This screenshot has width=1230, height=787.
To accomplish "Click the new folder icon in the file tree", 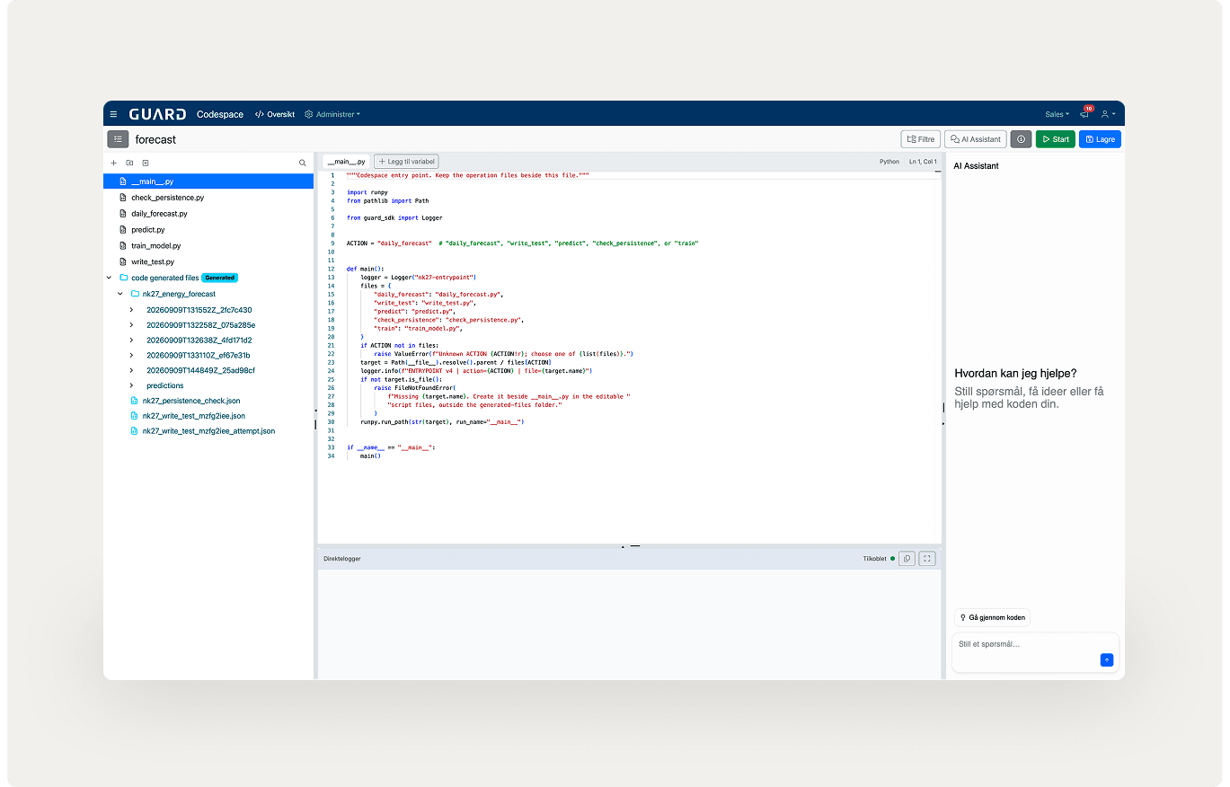I will click(x=129, y=163).
